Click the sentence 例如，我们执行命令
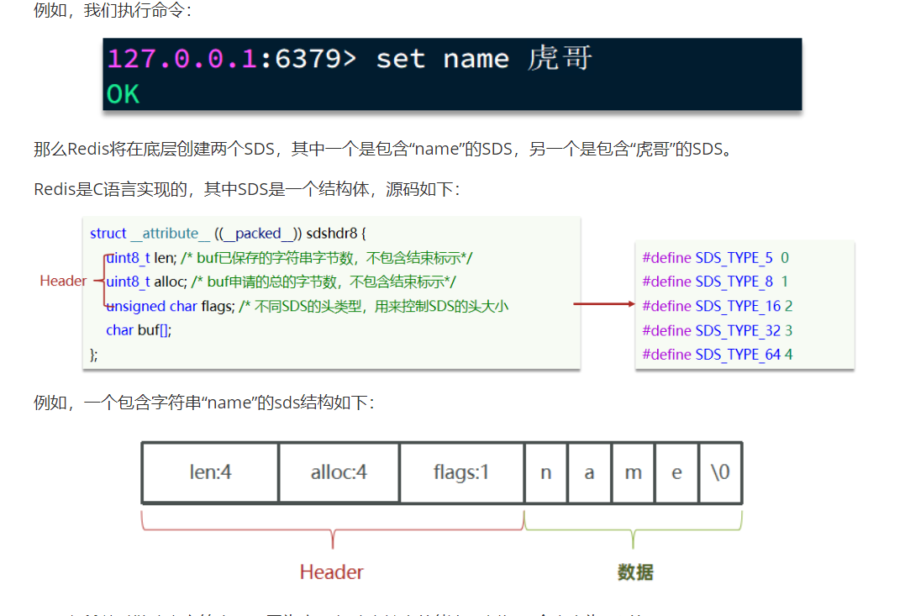Viewport: 905px width, 616px height. coord(113,10)
